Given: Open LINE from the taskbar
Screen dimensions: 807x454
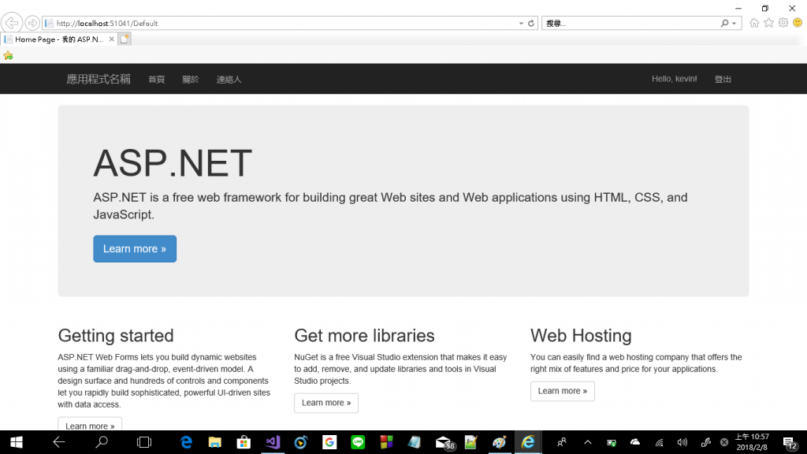Looking at the screenshot, I should click(358, 442).
